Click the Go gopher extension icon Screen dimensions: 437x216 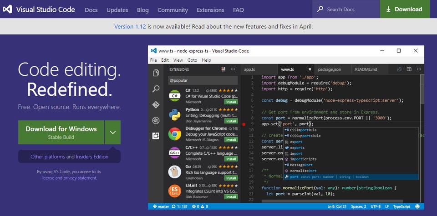(x=175, y=172)
